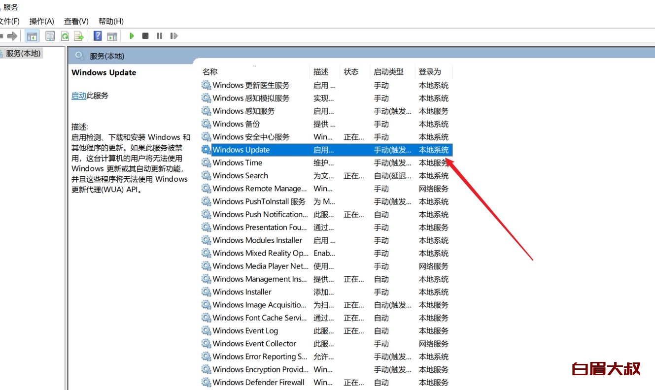
Task: Select Windows Font Cache Servi... service name
Action: pyautogui.click(x=260, y=318)
